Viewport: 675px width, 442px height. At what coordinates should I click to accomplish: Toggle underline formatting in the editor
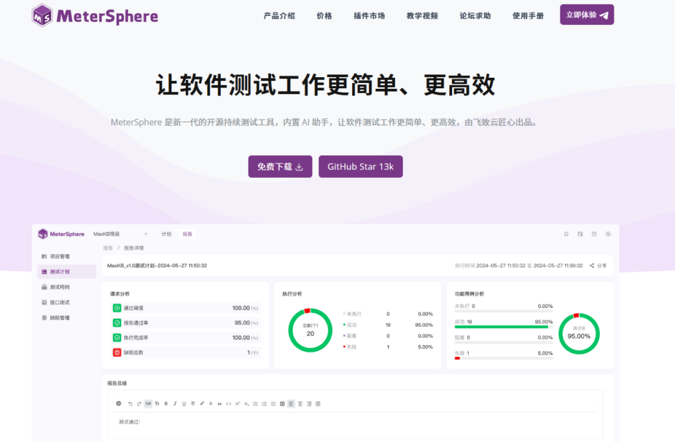click(x=183, y=403)
